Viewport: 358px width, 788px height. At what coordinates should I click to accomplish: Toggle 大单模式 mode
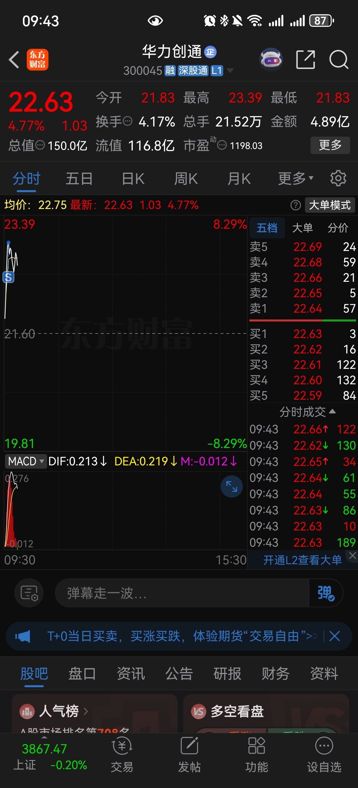point(330,205)
